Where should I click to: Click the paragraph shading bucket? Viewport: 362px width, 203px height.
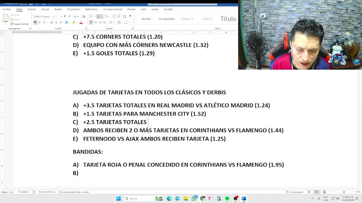[x=119, y=22]
